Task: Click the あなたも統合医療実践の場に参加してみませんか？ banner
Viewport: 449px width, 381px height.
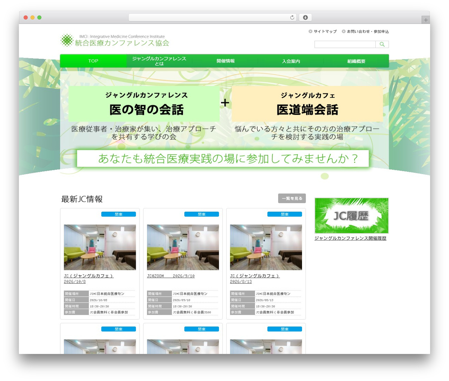Action: point(223,159)
